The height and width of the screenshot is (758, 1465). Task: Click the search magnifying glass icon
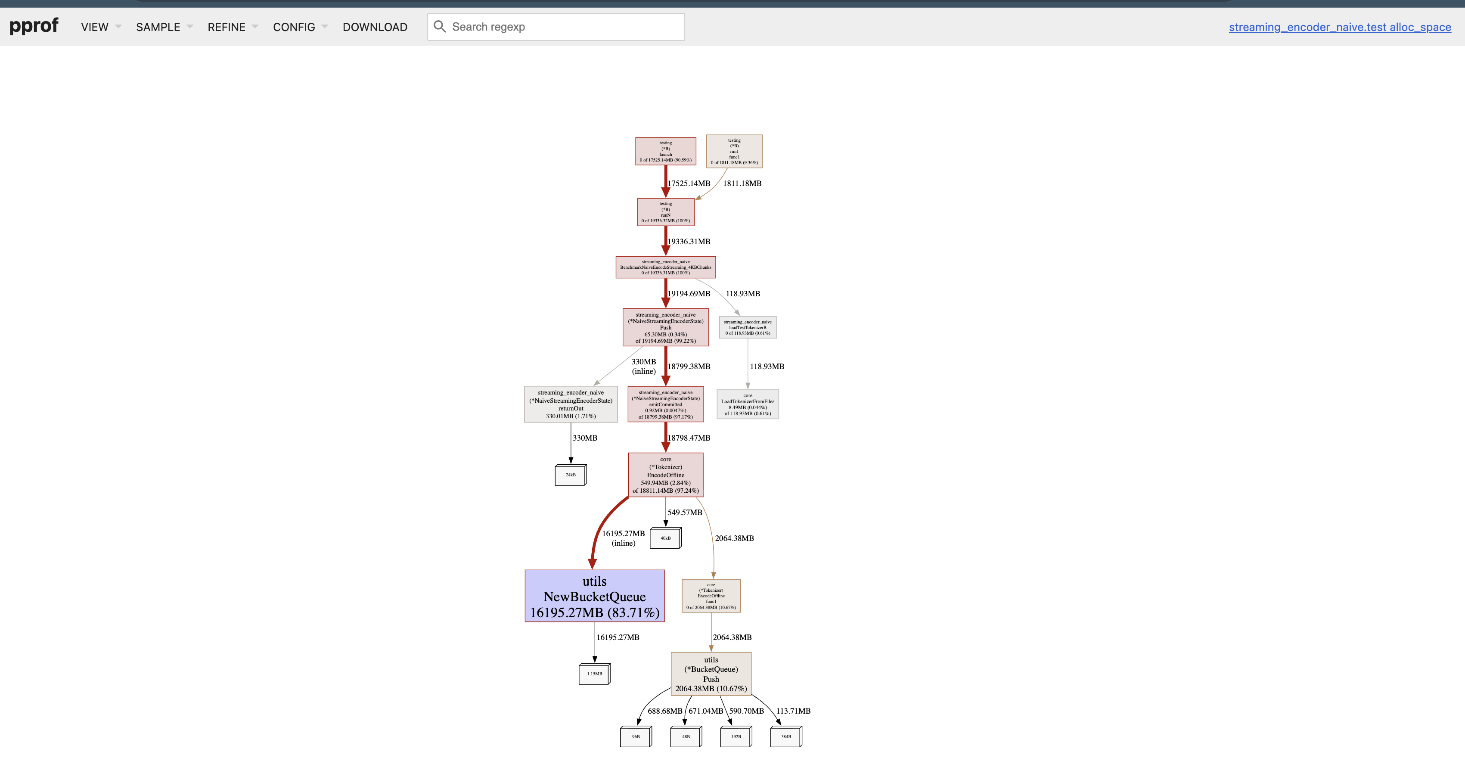(x=440, y=27)
